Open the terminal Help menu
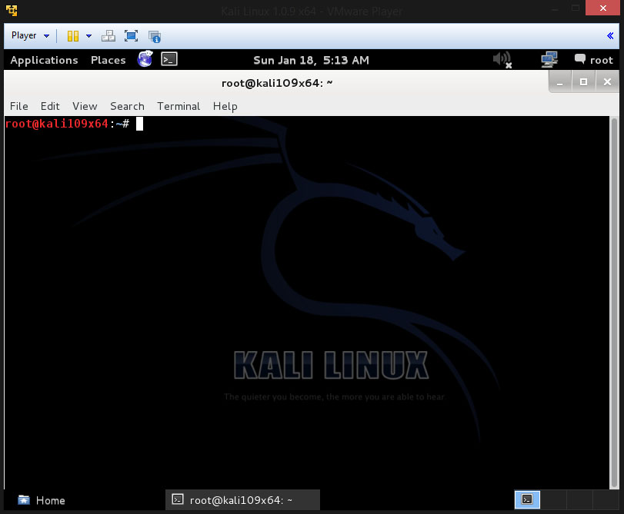Image resolution: width=624 pixels, height=514 pixels. [225, 107]
